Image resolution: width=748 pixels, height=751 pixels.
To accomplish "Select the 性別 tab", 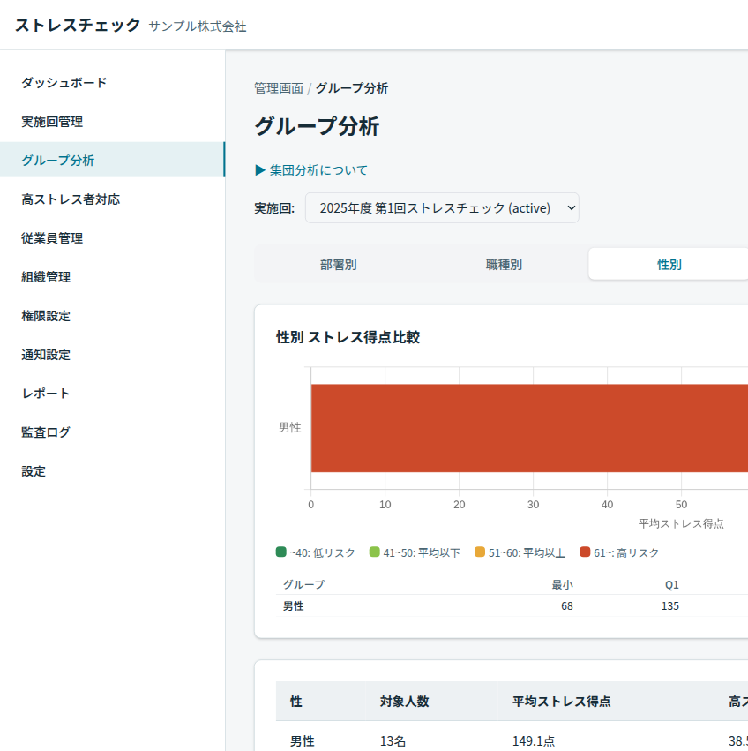I will click(x=669, y=265).
